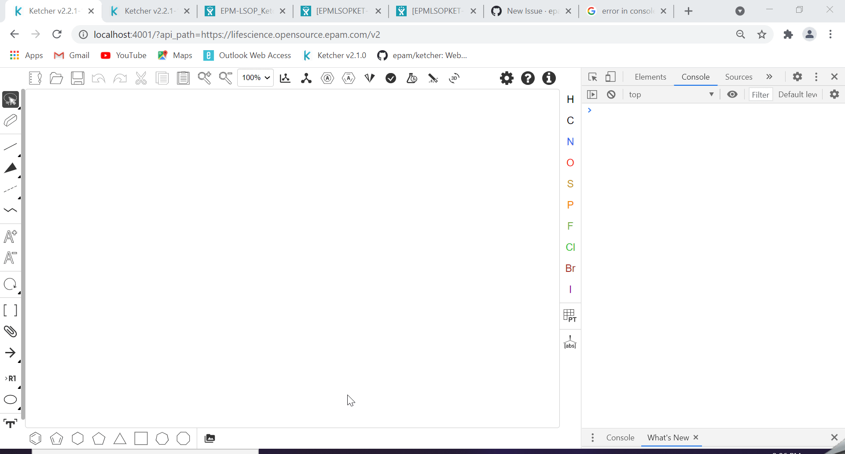Select the Text tool

point(11,423)
